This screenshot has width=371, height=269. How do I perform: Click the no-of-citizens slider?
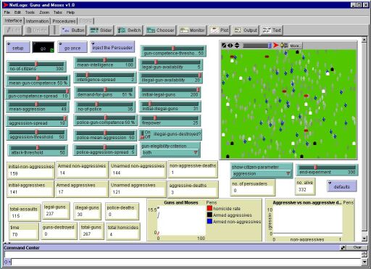point(36,67)
